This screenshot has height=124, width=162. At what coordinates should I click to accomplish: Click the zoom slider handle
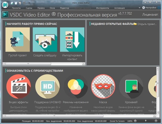[x=145, y=121]
